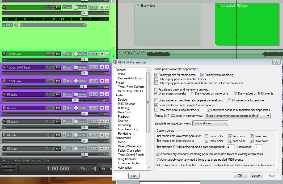
Task: Toggle Display while recording checkbox
Action: 202,75
